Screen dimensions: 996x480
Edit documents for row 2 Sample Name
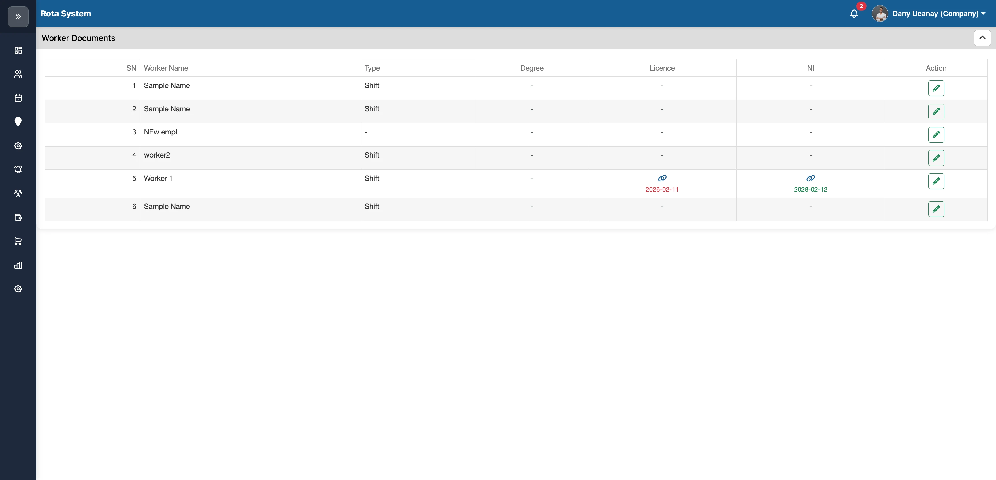point(936,111)
